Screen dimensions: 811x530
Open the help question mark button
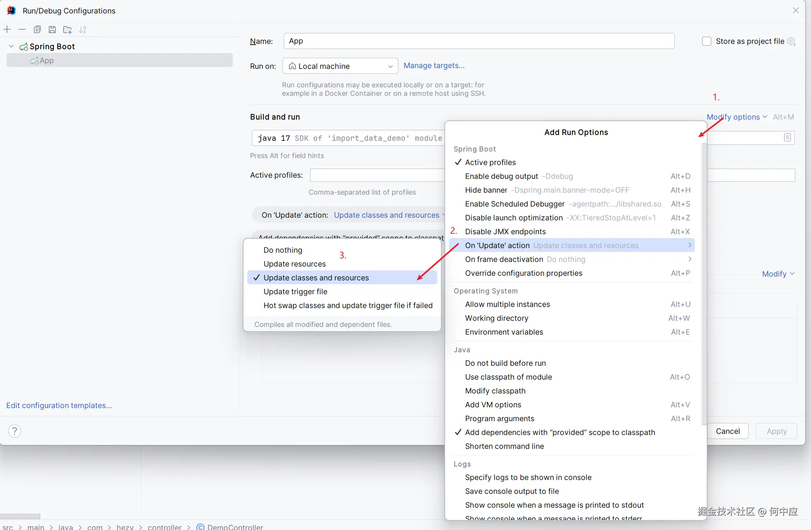(15, 431)
